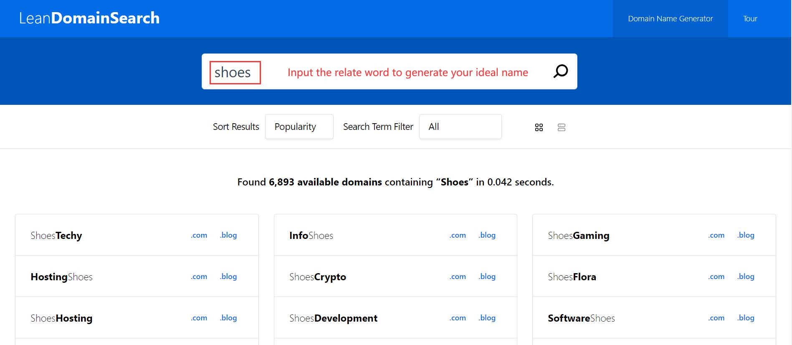This screenshot has width=792, height=345.
Task: Open Domain Name Generator menu item
Action: (671, 19)
